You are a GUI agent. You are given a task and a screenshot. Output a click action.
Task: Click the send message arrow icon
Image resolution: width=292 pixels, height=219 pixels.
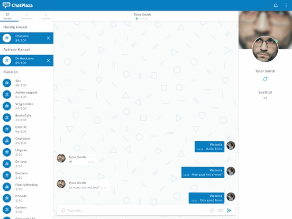[229, 211]
